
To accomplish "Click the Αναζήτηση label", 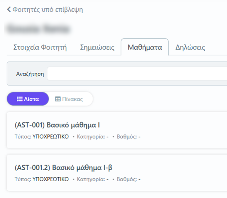I will (30, 74).
